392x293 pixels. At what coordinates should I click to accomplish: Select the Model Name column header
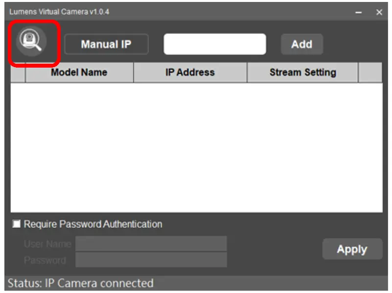pos(79,73)
